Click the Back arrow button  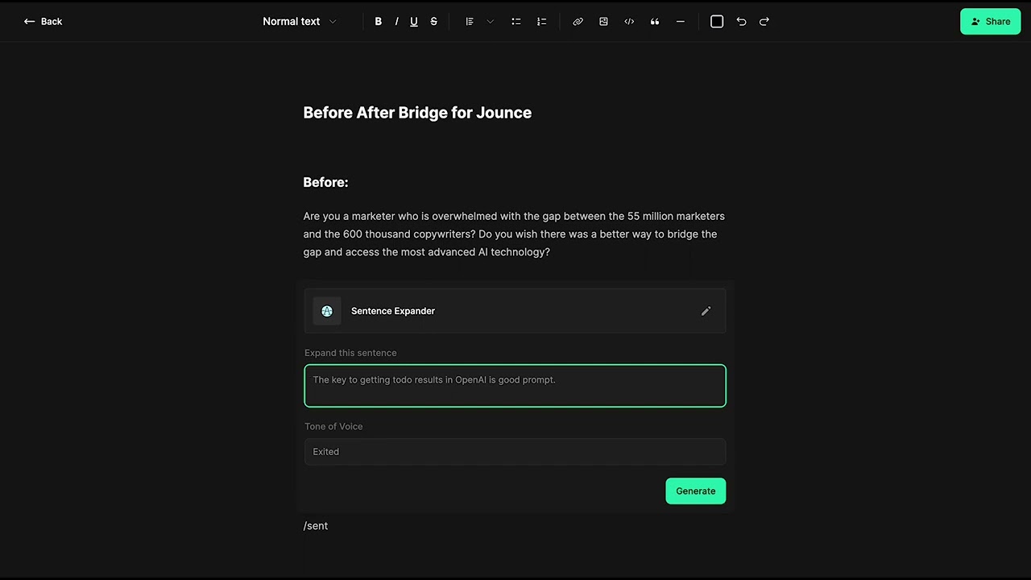point(43,22)
